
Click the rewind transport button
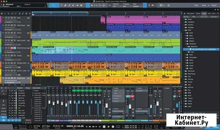pos(90,127)
